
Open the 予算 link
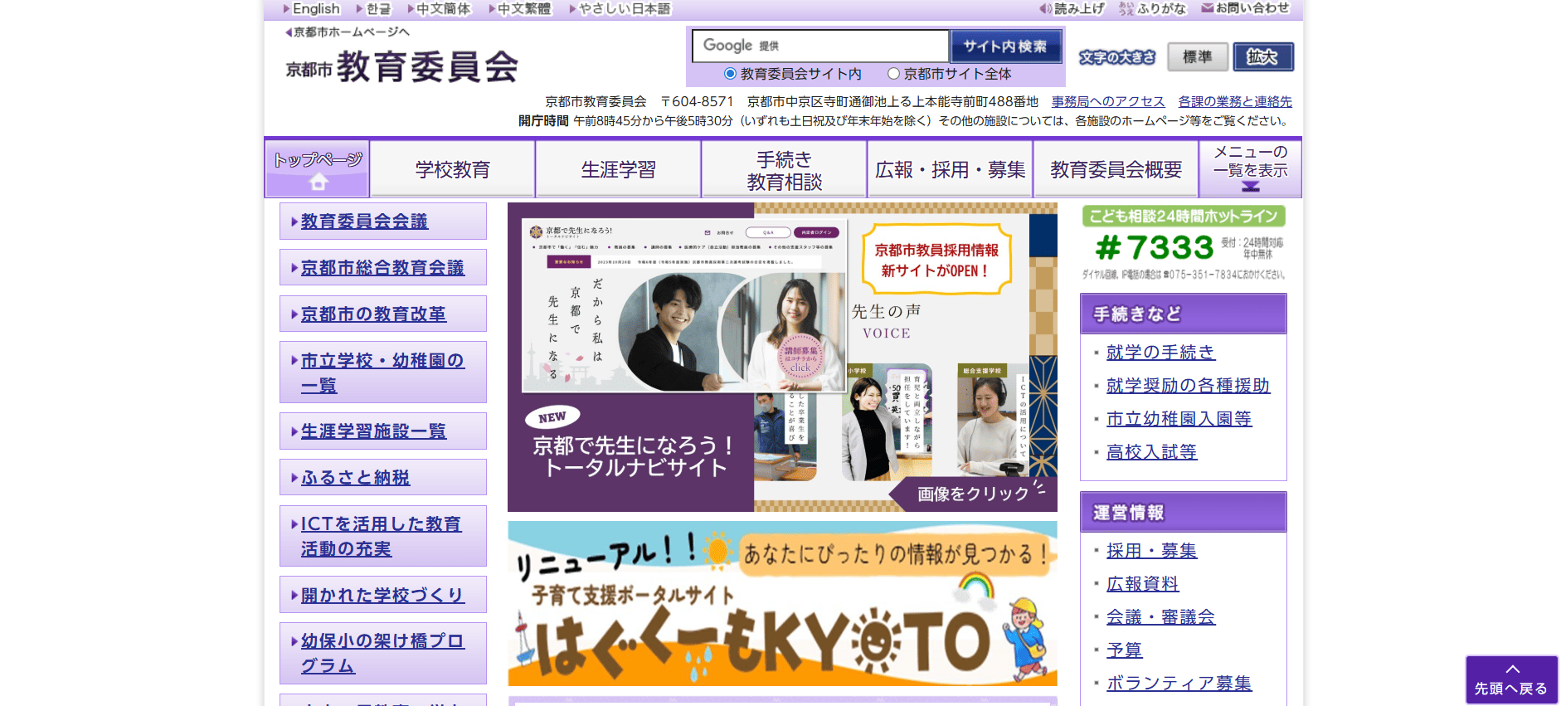click(x=1124, y=650)
